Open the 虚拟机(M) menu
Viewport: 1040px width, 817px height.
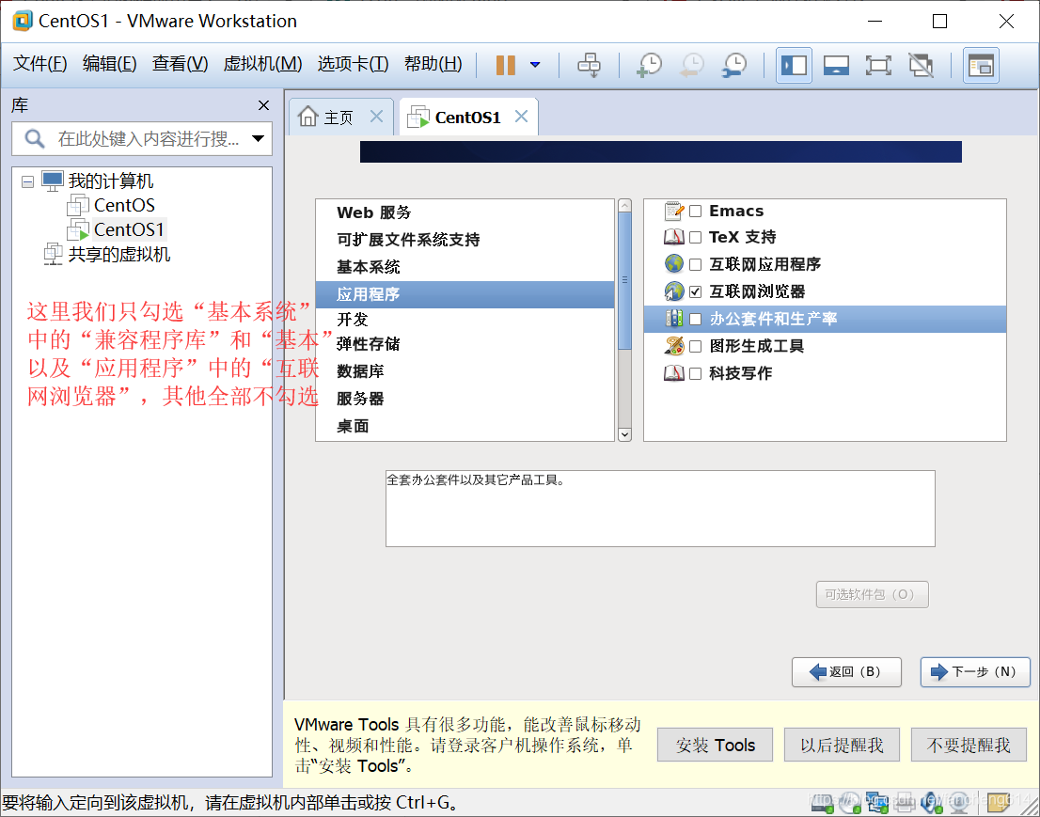[262, 64]
